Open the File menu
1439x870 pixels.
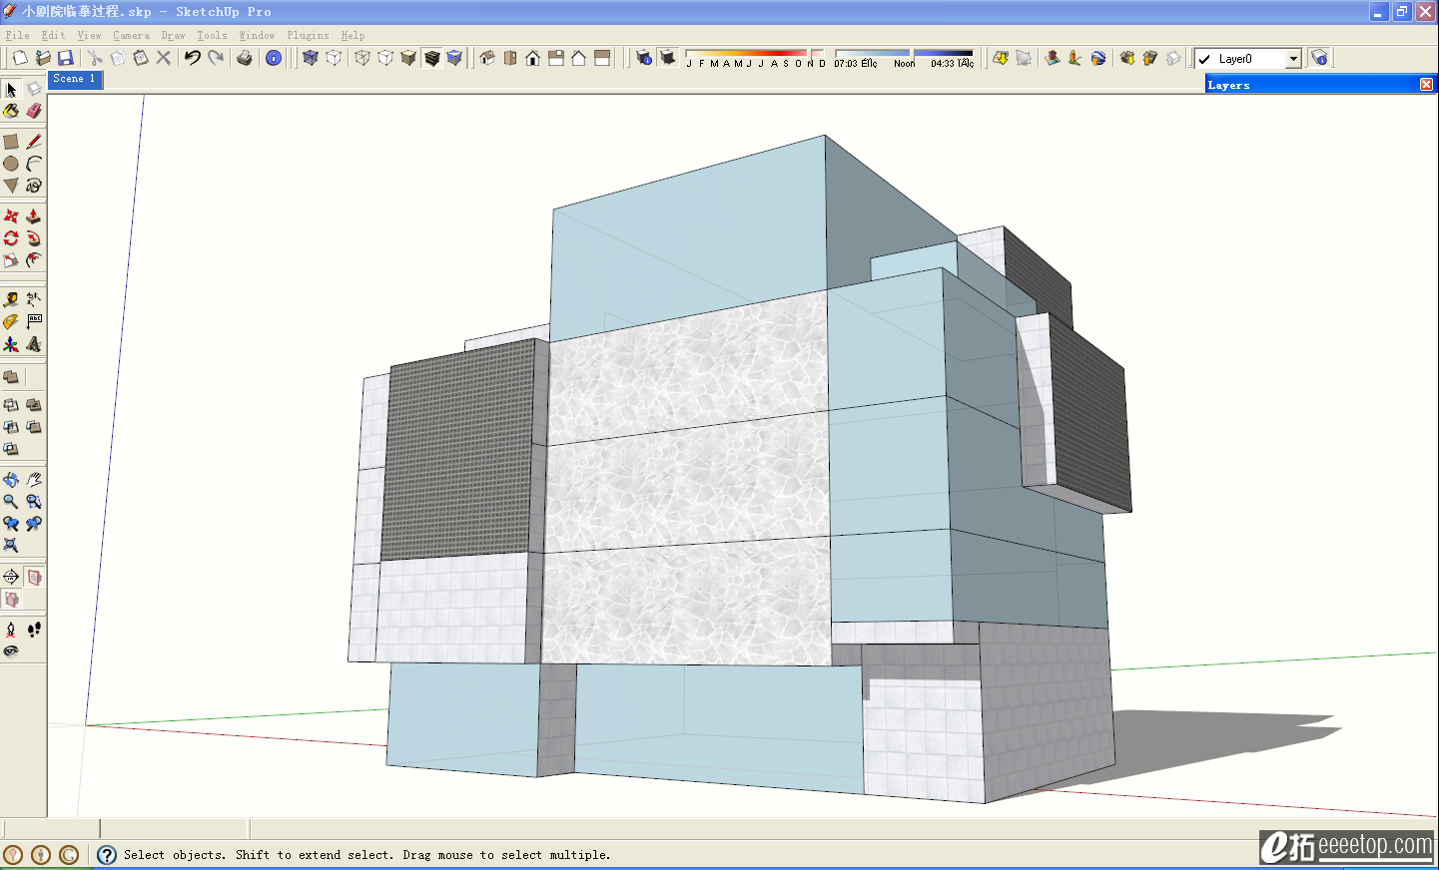click(17, 35)
